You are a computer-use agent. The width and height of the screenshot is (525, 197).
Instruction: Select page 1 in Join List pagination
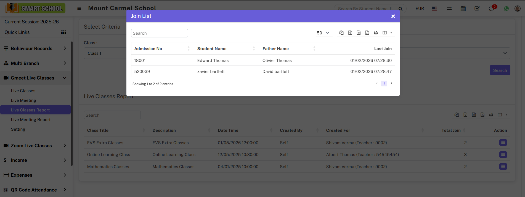(384, 83)
